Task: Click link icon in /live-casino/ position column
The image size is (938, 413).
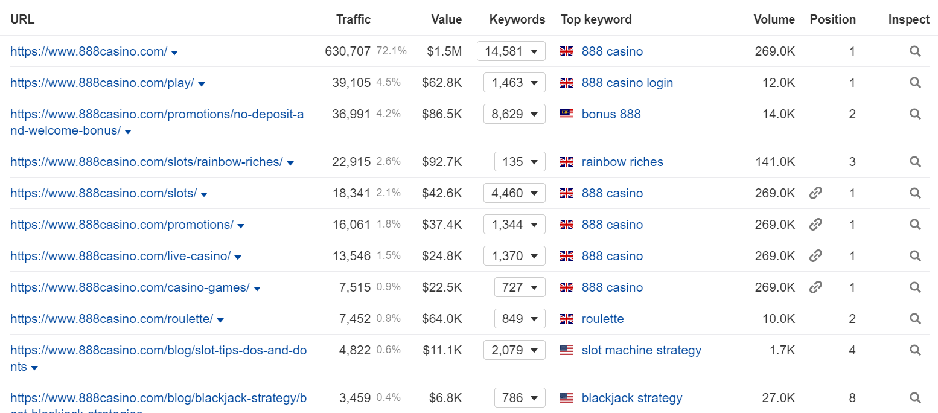Action: [x=815, y=256]
